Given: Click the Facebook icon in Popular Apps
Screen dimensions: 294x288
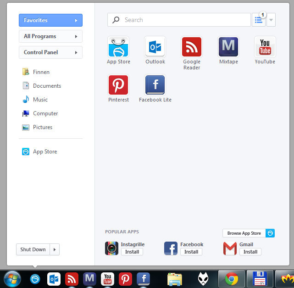Looking at the screenshot, I should (x=171, y=248).
